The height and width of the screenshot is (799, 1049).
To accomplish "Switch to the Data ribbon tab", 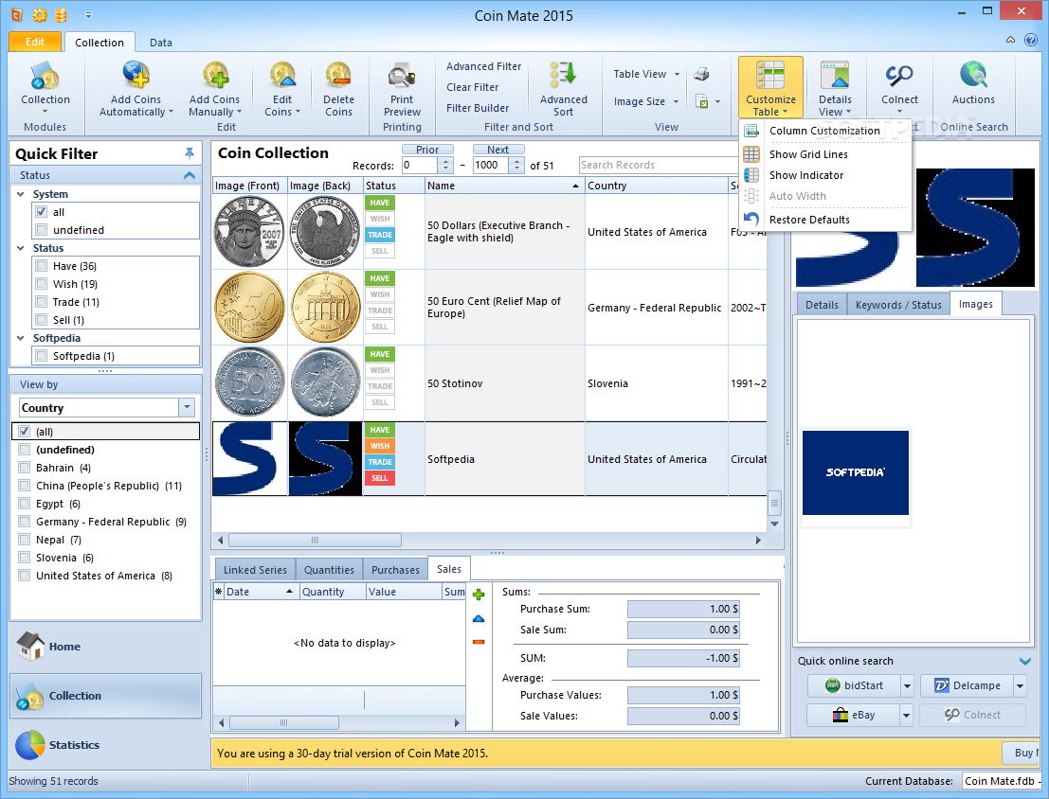I will pos(160,43).
